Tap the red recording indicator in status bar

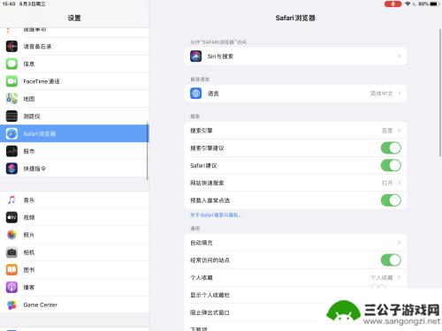tap(392, 4)
